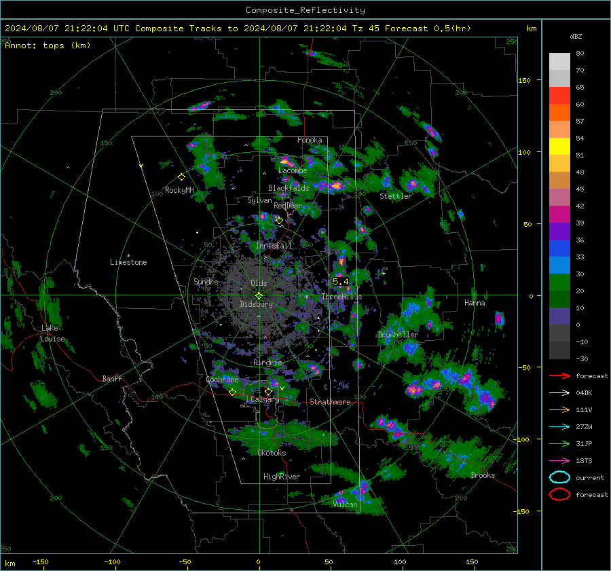Click the Didsbury map label
The width and height of the screenshot is (611, 571).
pos(257,304)
